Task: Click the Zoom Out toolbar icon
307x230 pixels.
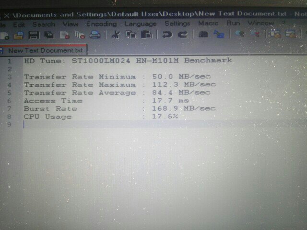Action: [x=255, y=34]
